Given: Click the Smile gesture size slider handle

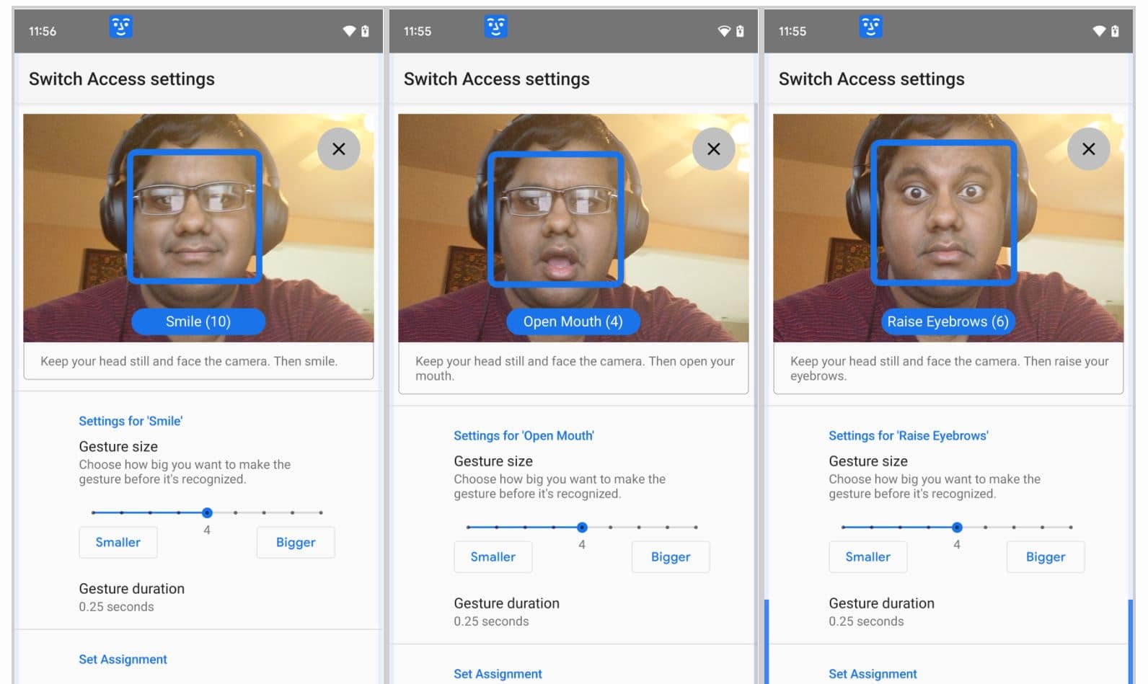Looking at the screenshot, I should (x=207, y=512).
